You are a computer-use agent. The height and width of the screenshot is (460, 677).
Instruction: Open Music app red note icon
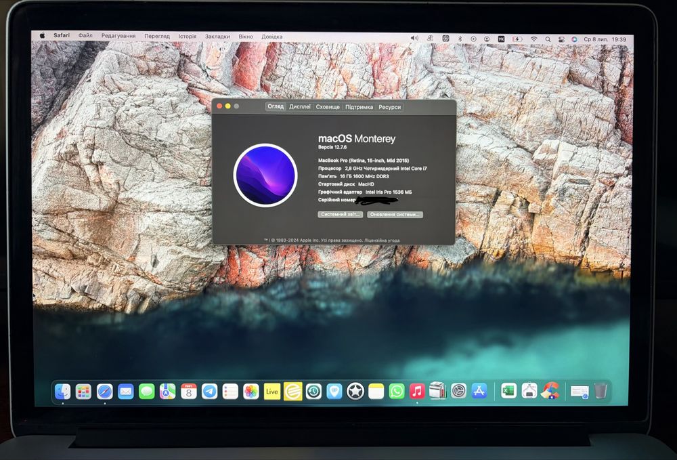pos(417,392)
